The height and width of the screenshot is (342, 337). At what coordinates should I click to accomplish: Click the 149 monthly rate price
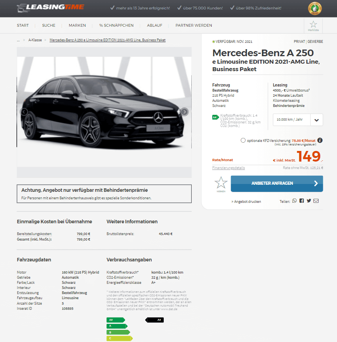click(x=308, y=156)
